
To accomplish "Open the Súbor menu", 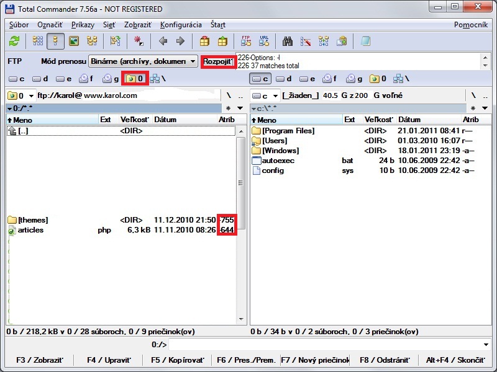I will pos(19,25).
